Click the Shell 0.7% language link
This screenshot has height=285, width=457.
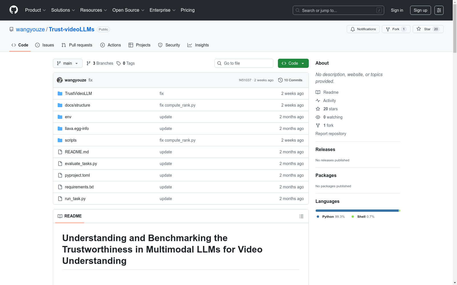(x=363, y=217)
